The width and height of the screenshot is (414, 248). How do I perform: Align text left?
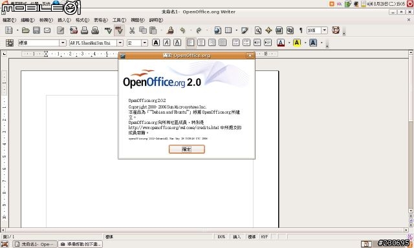coord(191,43)
